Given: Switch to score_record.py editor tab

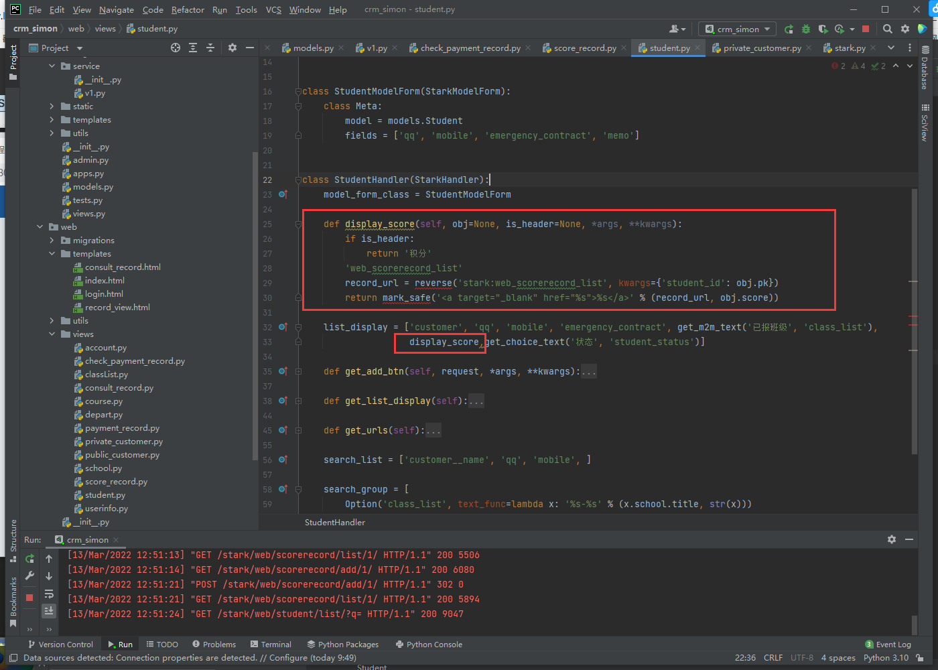Looking at the screenshot, I should click(584, 48).
